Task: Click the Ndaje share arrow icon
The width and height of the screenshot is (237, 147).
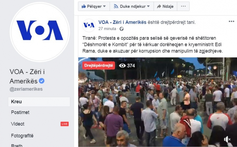Action: point(159,6)
